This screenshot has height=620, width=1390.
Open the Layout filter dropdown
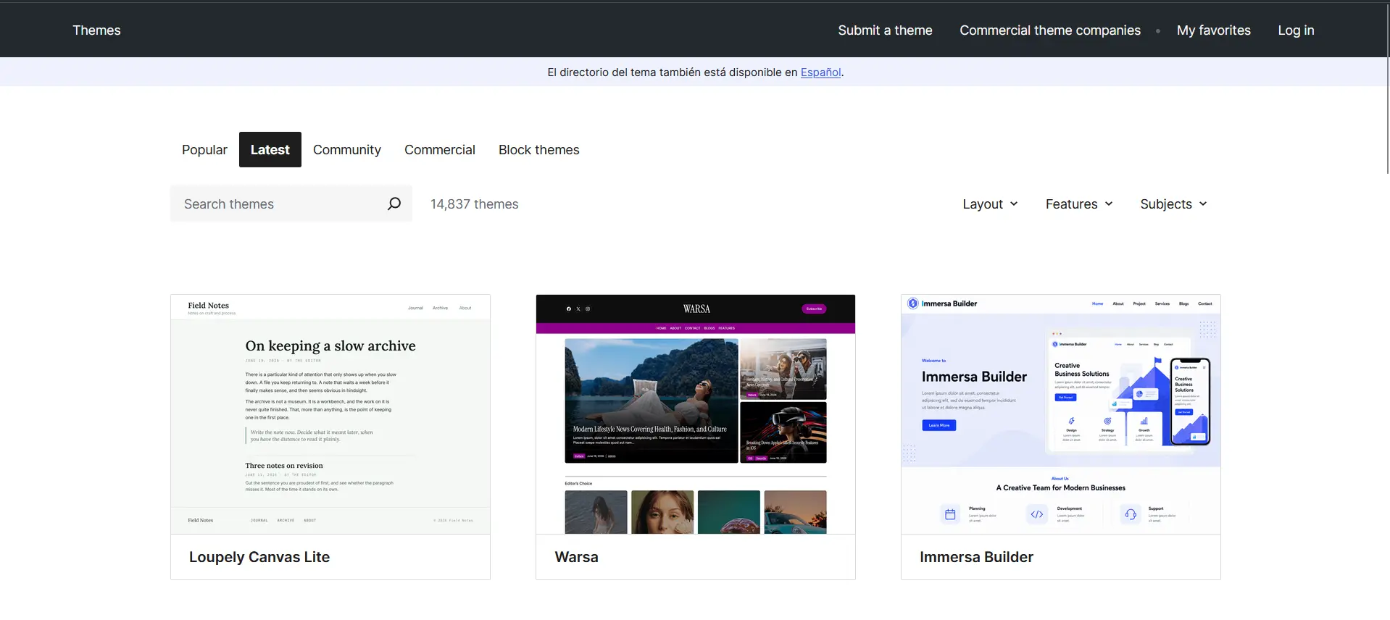990,204
